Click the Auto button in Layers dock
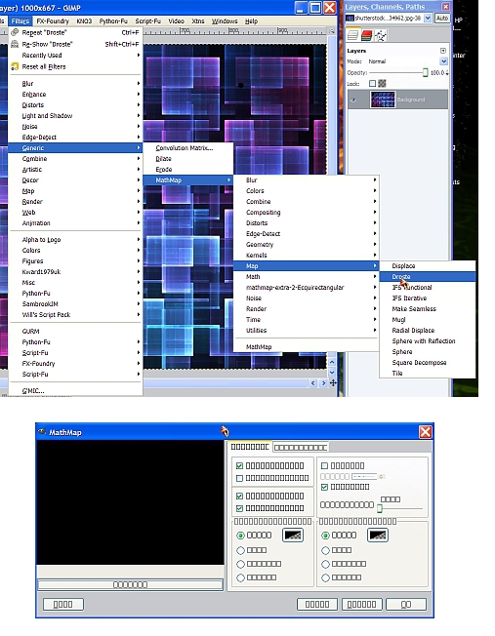This screenshot has height=636, width=495. 442,18
